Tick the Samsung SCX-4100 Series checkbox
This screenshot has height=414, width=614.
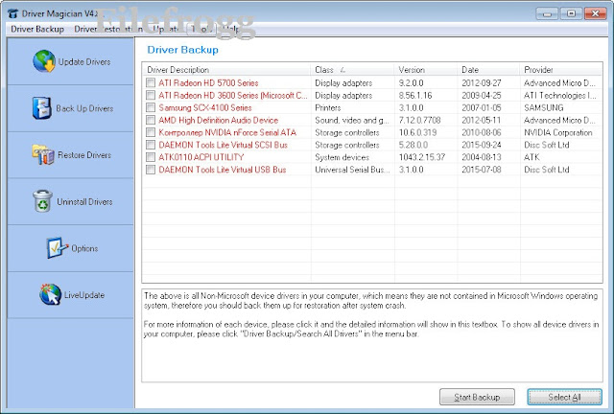click(x=151, y=107)
